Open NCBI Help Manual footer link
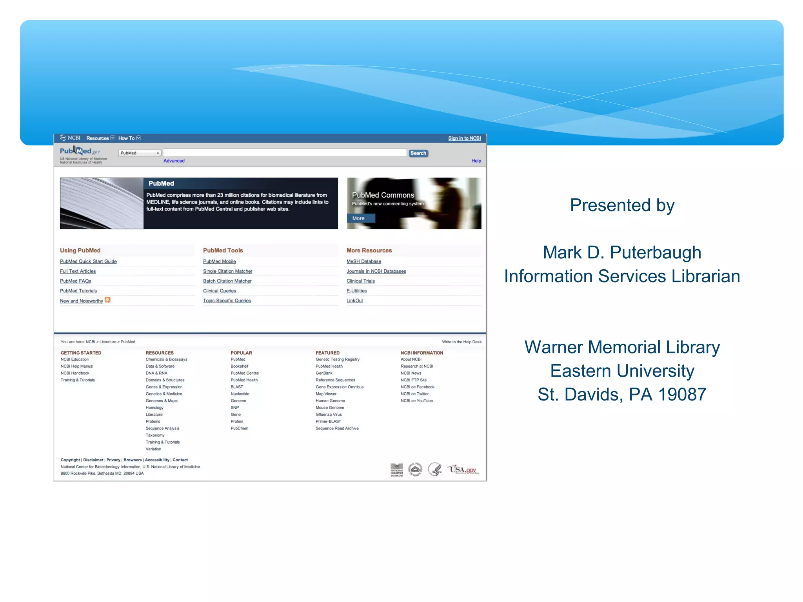The width and height of the screenshot is (803, 602). click(77, 366)
